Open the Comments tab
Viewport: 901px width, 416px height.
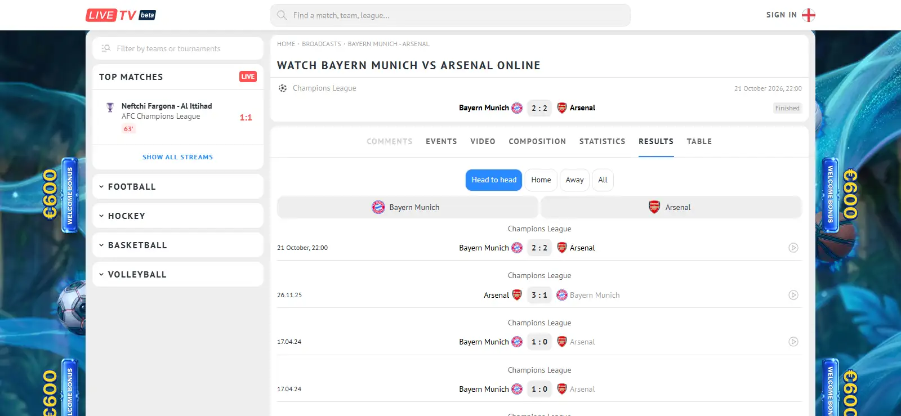click(390, 141)
